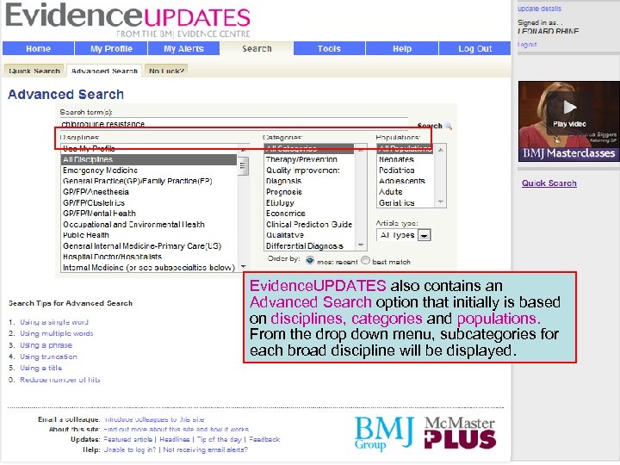The image size is (620, 465).
Task: Select 'Occupational and Environmental Health' discipline
Action: pos(149,224)
